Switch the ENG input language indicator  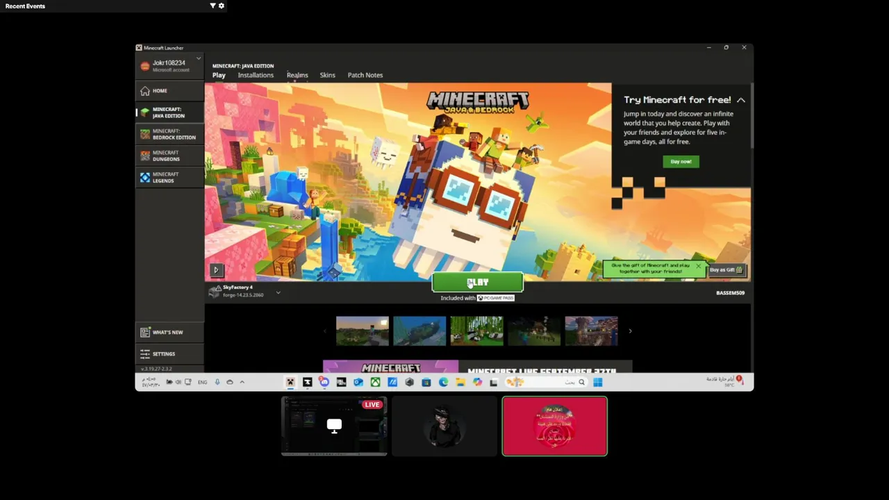click(203, 382)
